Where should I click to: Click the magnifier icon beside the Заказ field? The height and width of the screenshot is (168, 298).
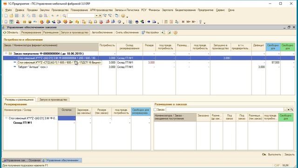click(x=292, y=110)
